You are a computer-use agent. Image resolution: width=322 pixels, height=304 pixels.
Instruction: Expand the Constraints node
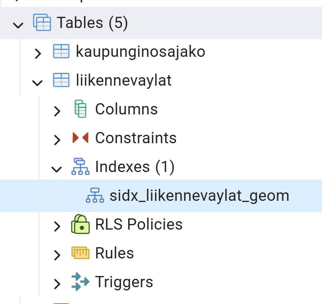pos(57,140)
